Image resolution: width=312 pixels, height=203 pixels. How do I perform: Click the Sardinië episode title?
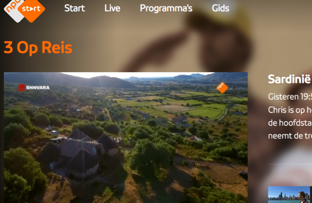(290, 79)
